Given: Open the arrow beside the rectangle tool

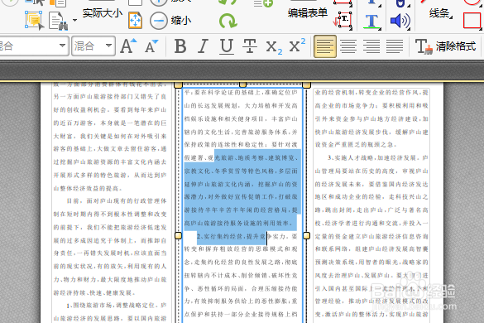Looking at the screenshot, I should [x=481, y=28].
